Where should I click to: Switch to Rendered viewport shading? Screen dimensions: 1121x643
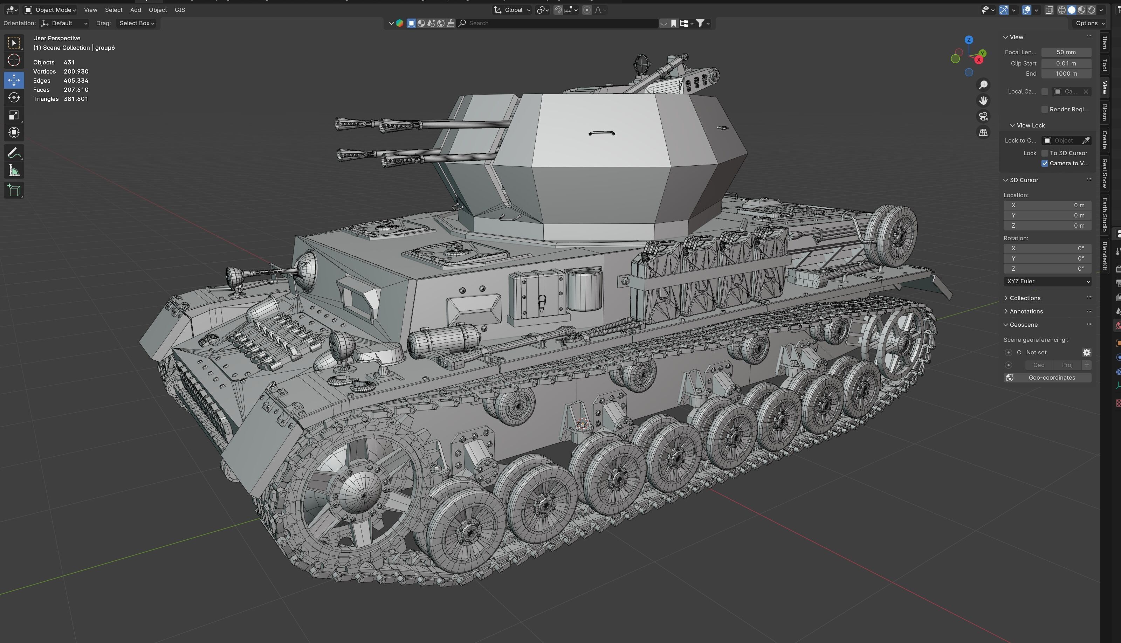[1092, 10]
